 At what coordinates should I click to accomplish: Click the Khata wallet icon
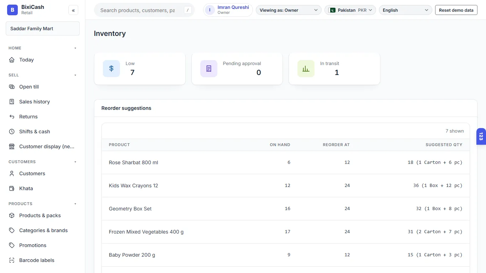(12, 188)
